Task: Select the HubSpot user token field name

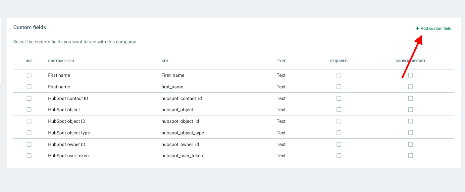Action: click(68, 156)
